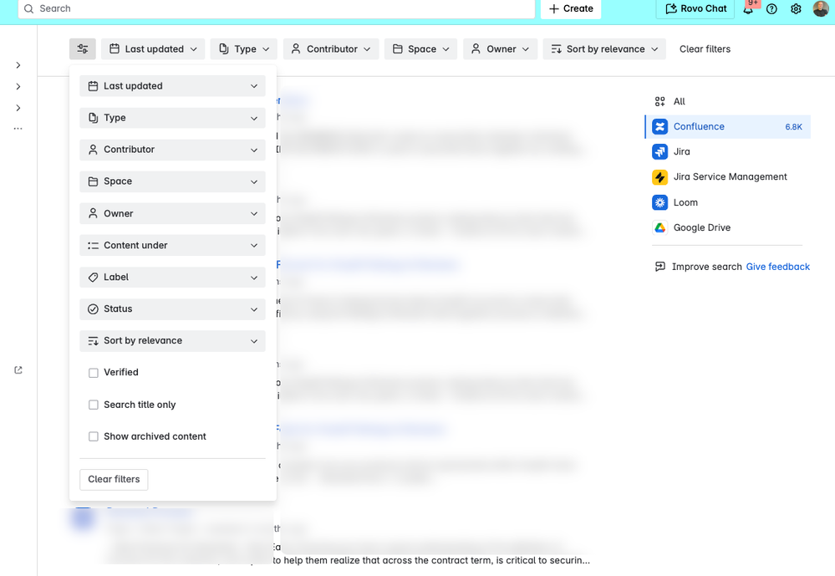
Task: Click the Loom product icon
Action: (659, 202)
